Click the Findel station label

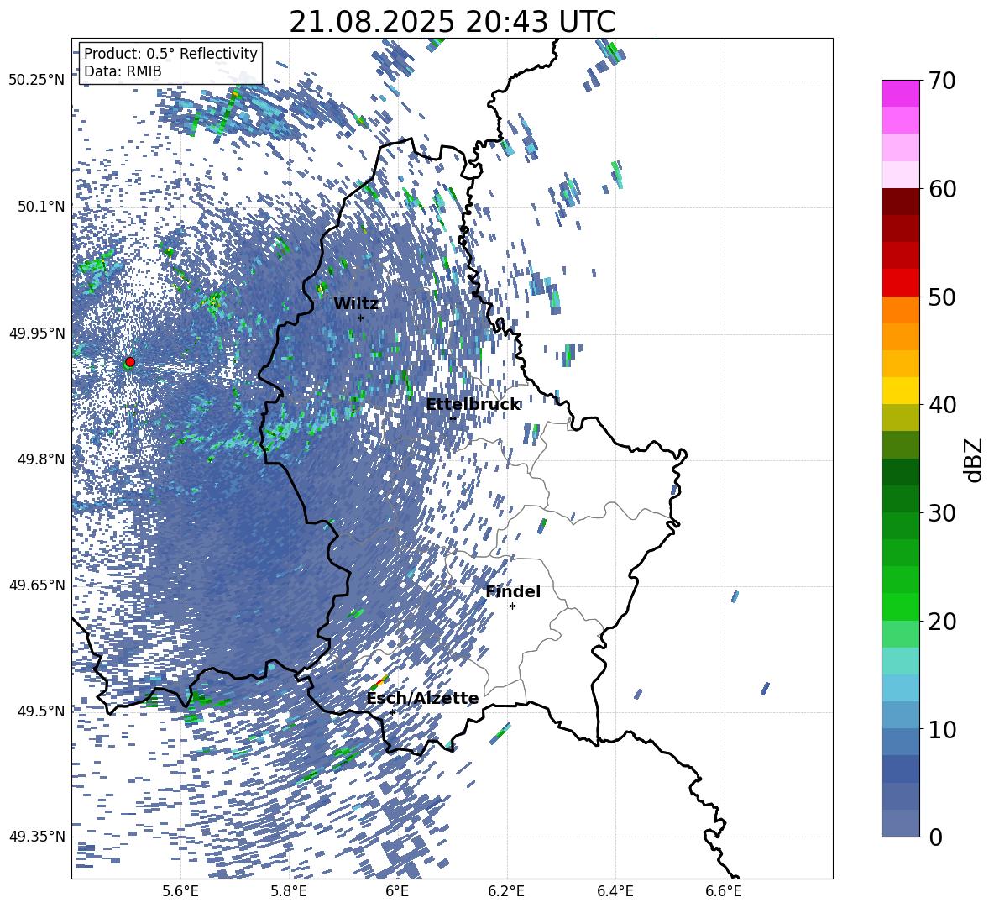513,592
